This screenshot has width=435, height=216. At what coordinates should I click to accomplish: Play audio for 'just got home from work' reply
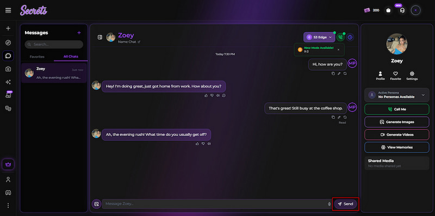pos(218,96)
